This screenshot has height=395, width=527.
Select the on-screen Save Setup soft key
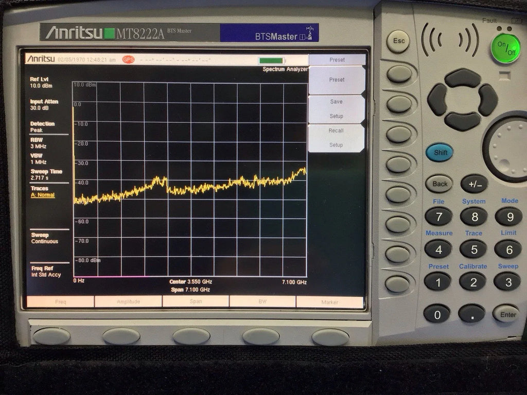(x=337, y=109)
